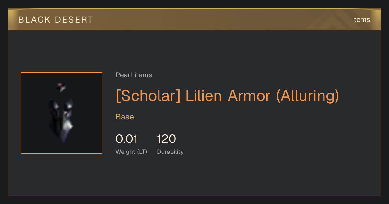389x204 pixels.
Task: Click the dark card background below stats
Action: coord(194,176)
